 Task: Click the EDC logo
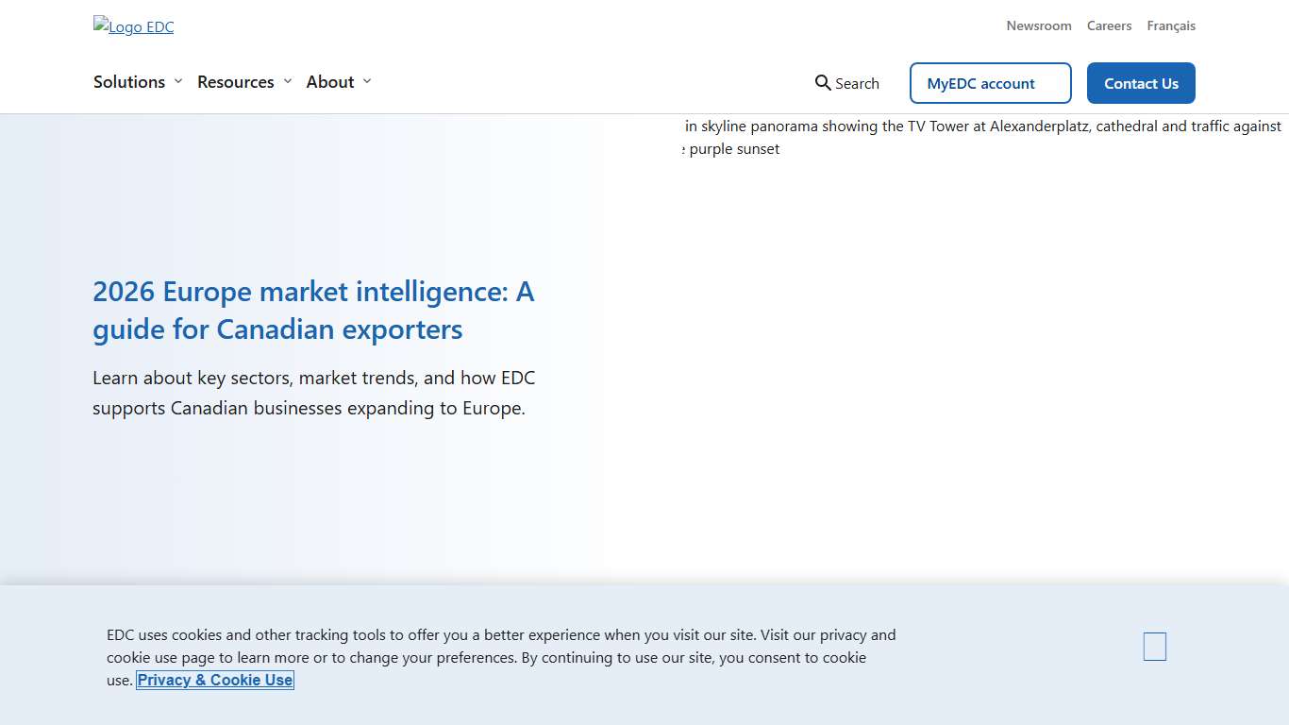[133, 26]
